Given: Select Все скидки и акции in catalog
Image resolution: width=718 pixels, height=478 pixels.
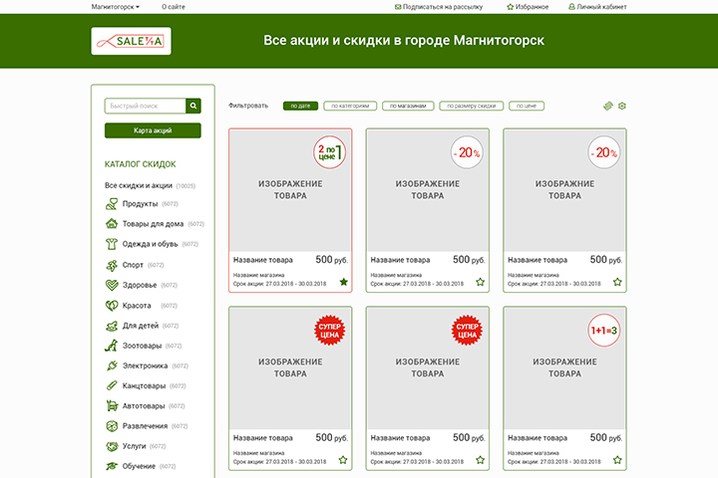Looking at the screenshot, I should point(139,185).
